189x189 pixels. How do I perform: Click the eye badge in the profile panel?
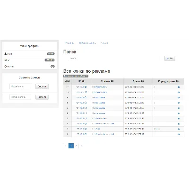click(52, 67)
